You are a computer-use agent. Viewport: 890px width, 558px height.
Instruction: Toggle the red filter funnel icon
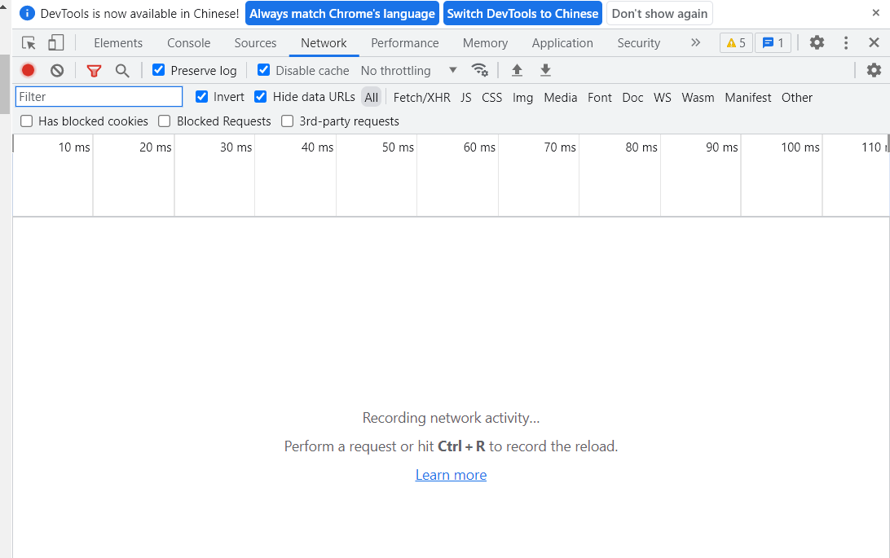click(95, 70)
